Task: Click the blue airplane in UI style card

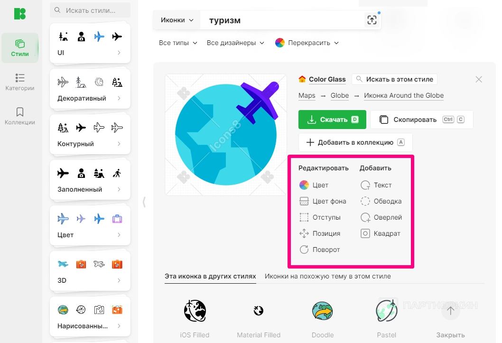Action: click(x=99, y=37)
